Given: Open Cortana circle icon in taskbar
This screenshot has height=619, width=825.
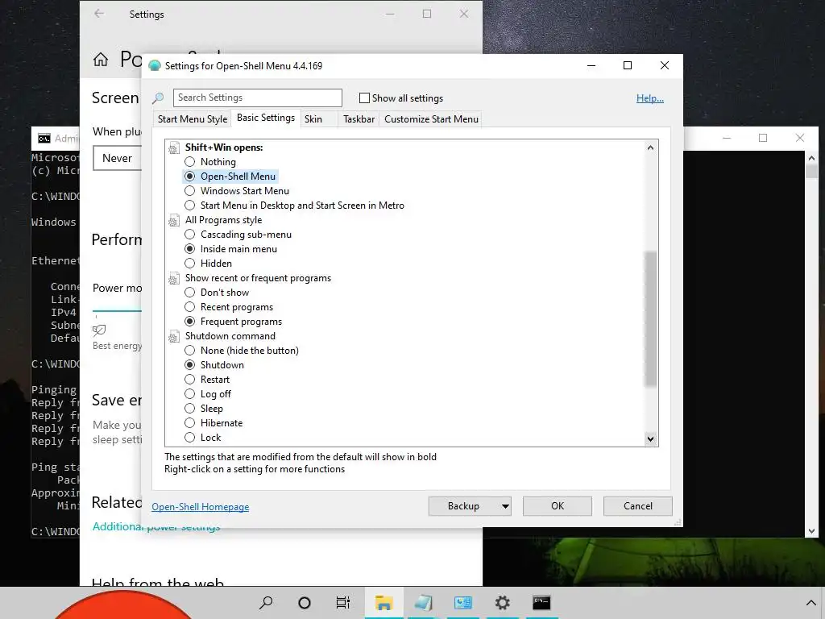Looking at the screenshot, I should point(305,603).
